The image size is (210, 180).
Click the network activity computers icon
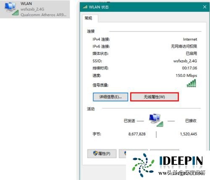(x=156, y=120)
